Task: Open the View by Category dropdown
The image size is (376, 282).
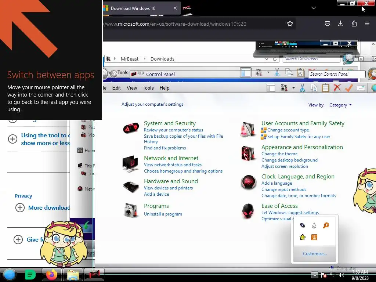Action: pyautogui.click(x=340, y=105)
